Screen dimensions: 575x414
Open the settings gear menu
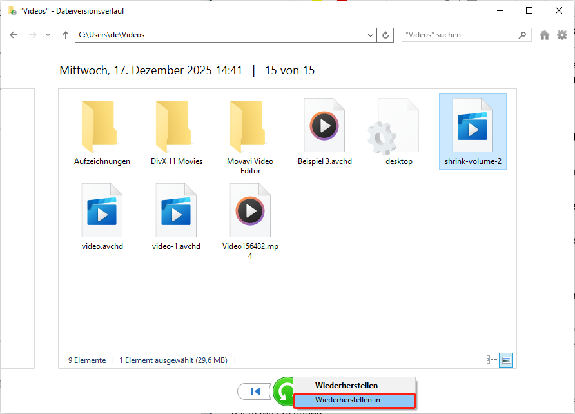point(562,35)
